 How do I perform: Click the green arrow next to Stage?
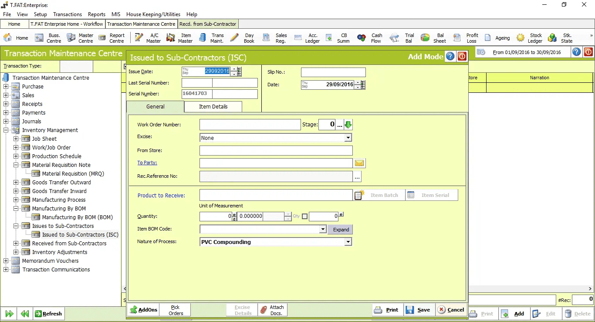tap(348, 125)
